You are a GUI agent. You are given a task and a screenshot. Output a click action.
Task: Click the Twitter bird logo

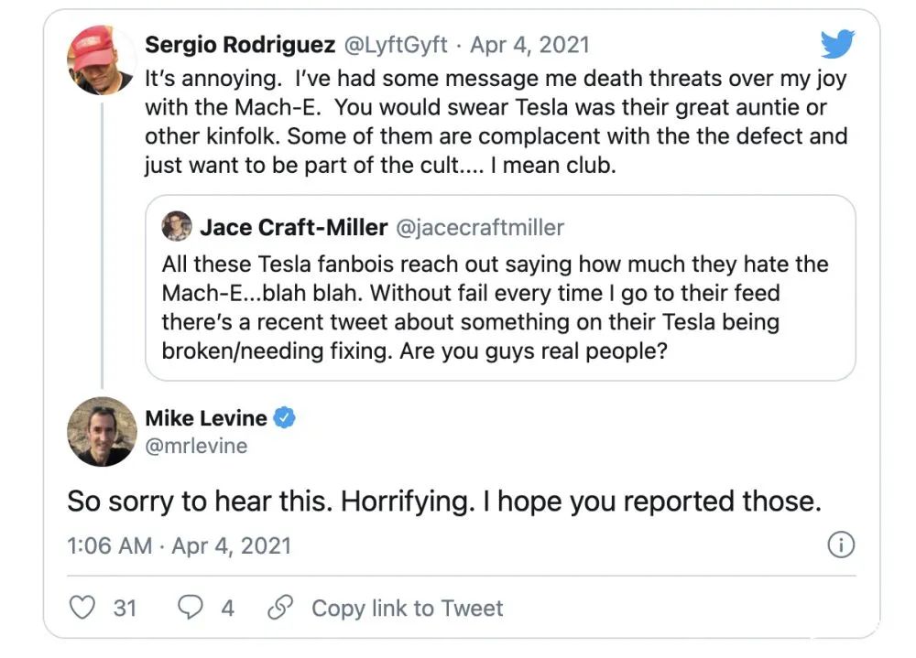(x=836, y=44)
